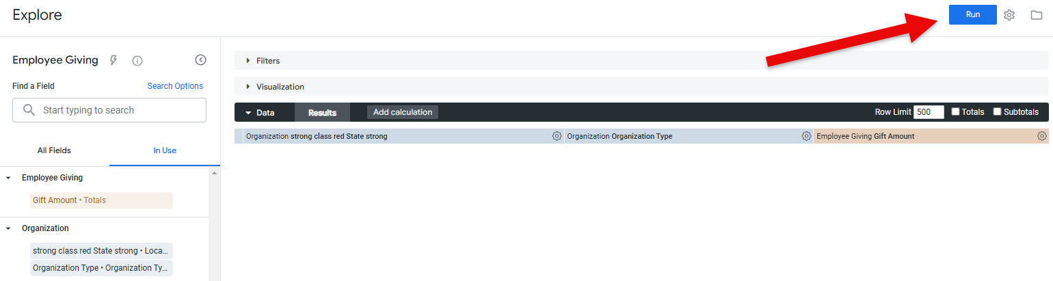Open the folder icon beside the gear
This screenshot has height=281, width=1053.
(x=1037, y=15)
